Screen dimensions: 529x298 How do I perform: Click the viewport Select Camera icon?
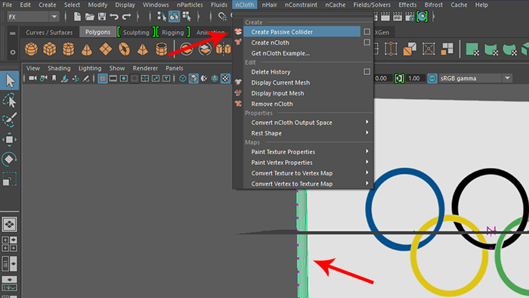click(x=32, y=79)
